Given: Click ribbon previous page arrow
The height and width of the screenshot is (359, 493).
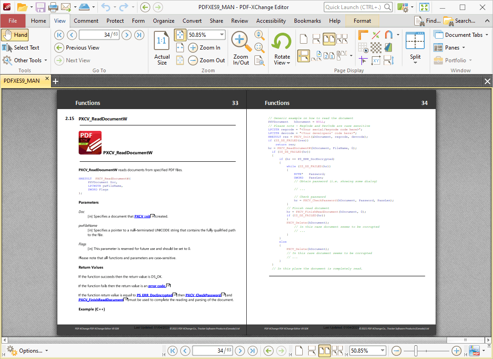Looking at the screenshot, I should click(x=71, y=35).
